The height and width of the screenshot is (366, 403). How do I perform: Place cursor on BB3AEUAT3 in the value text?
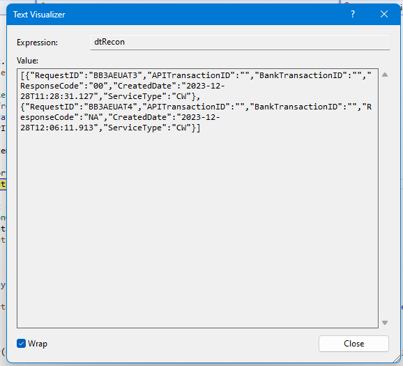(115, 75)
